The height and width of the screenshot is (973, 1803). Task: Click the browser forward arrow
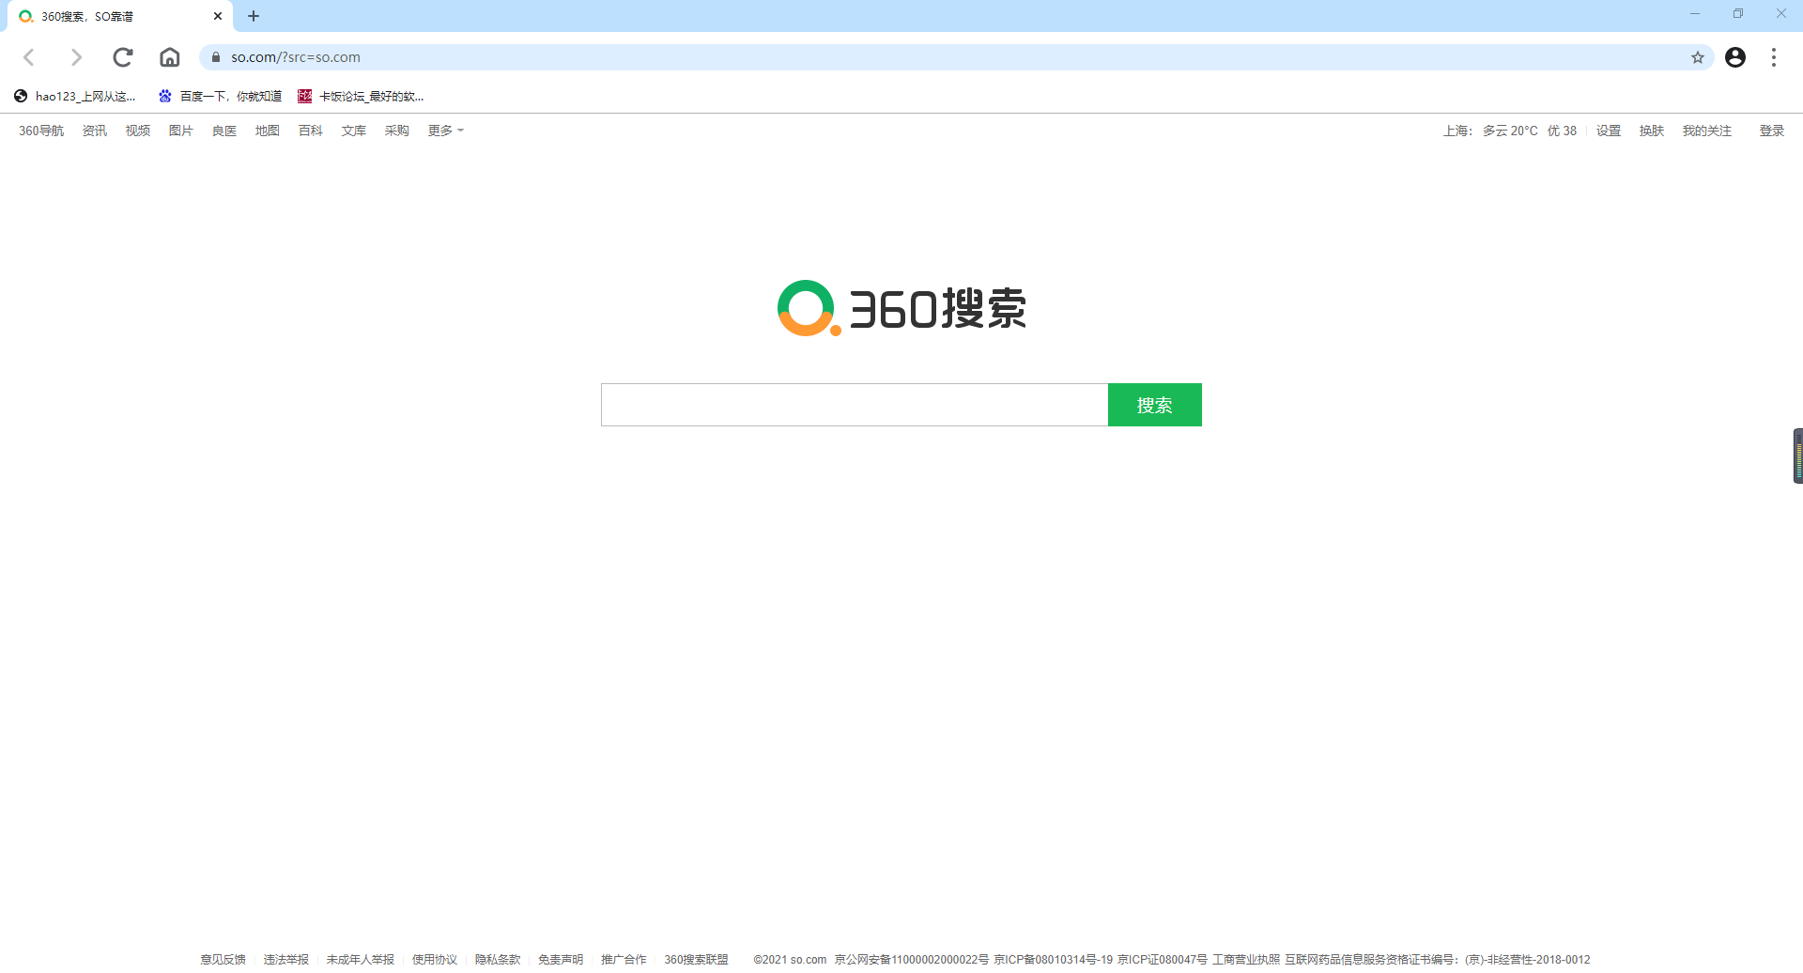coord(76,57)
